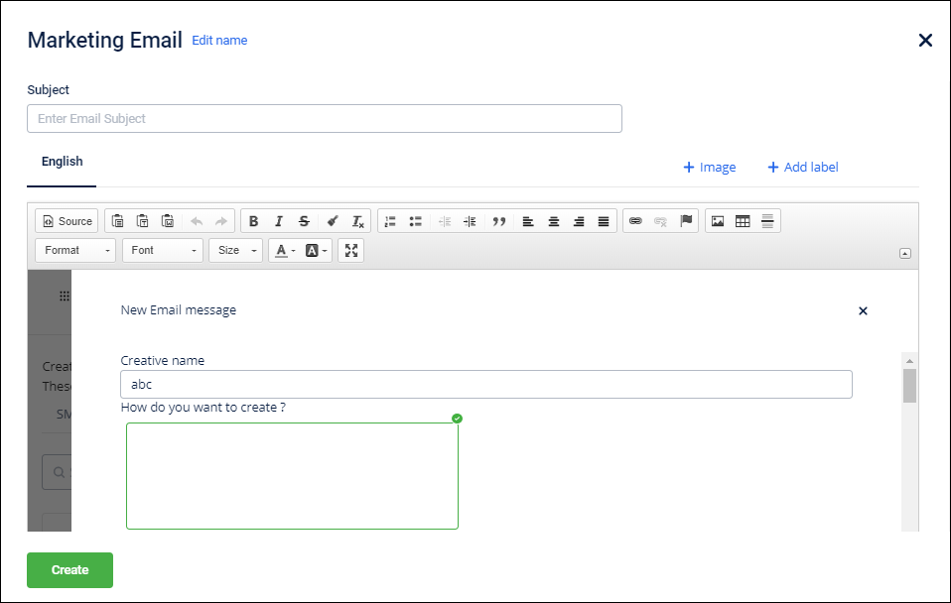Click the grid dots icon in the editor
Image resolution: width=951 pixels, height=603 pixels.
[x=65, y=296]
